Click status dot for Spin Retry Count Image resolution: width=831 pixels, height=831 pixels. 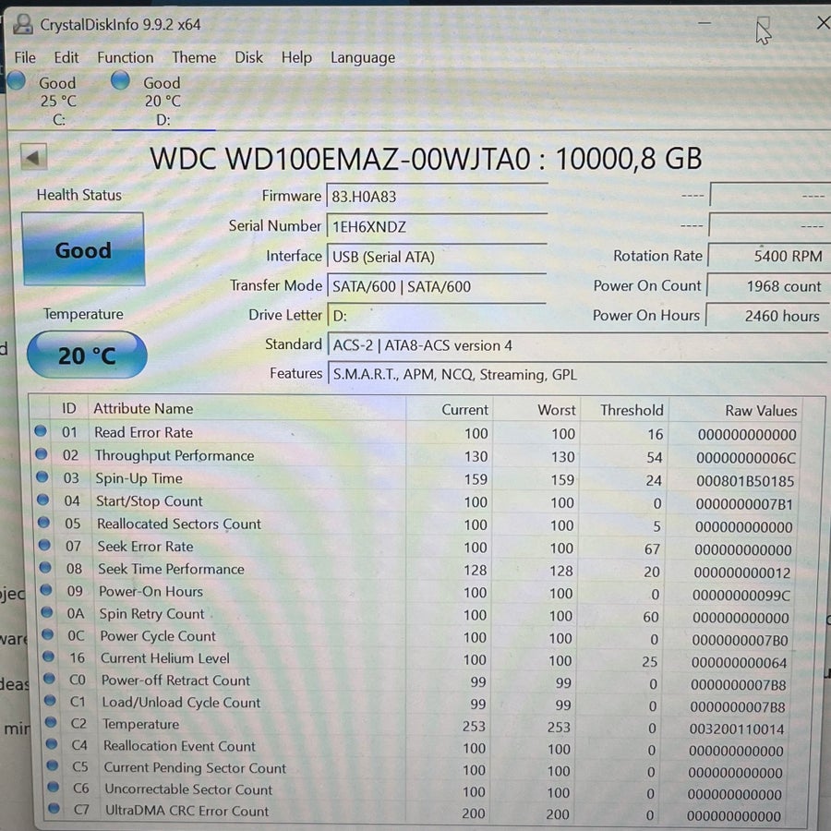(x=47, y=612)
